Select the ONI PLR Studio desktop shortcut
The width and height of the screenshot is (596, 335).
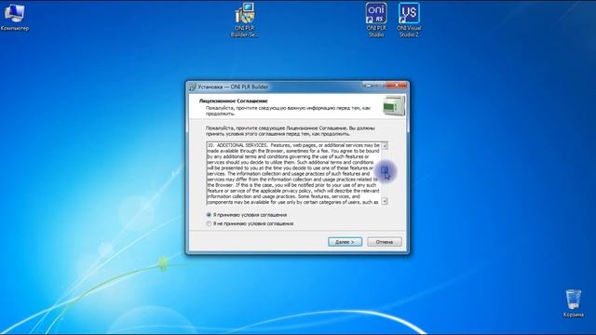pyautogui.click(x=376, y=20)
